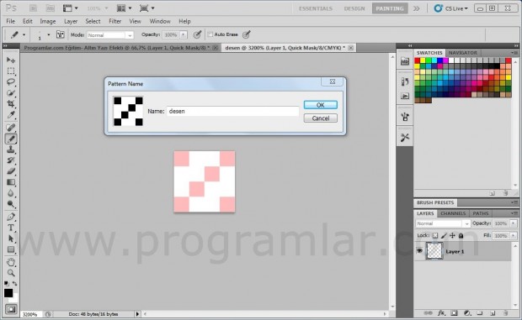Toggle lock image pixels
The width and height of the screenshot is (522, 320).
[x=444, y=236]
